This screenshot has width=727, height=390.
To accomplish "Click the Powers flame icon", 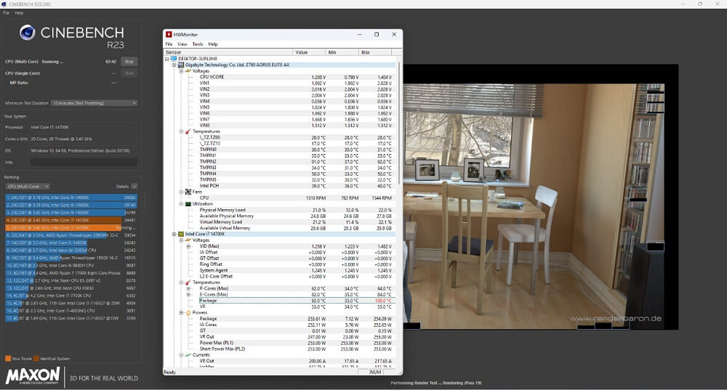I will (x=188, y=313).
